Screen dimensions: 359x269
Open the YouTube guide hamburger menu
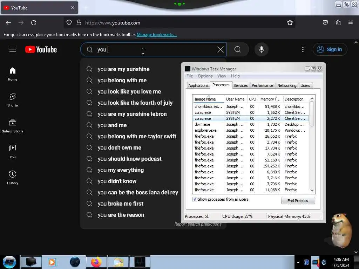(13, 49)
